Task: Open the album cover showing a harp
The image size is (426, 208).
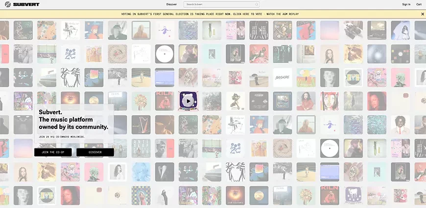Action: (x=141, y=125)
